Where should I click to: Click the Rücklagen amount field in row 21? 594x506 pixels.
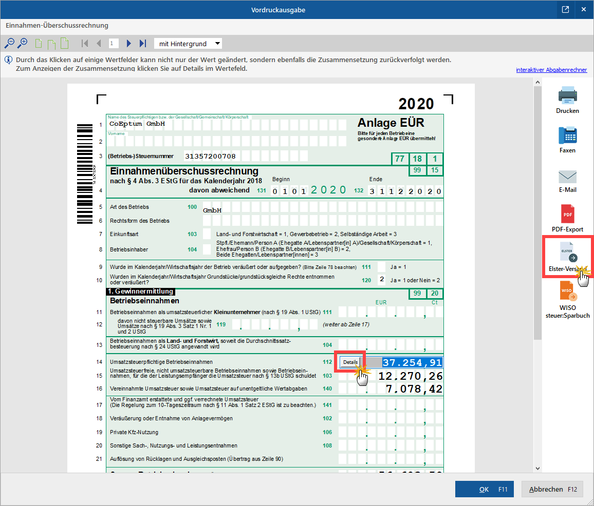click(390, 459)
